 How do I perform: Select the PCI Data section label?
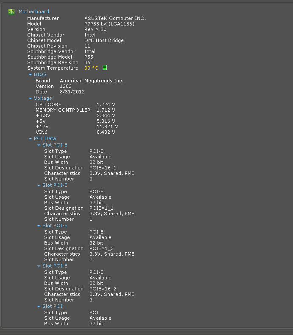pyautogui.click(x=45, y=138)
